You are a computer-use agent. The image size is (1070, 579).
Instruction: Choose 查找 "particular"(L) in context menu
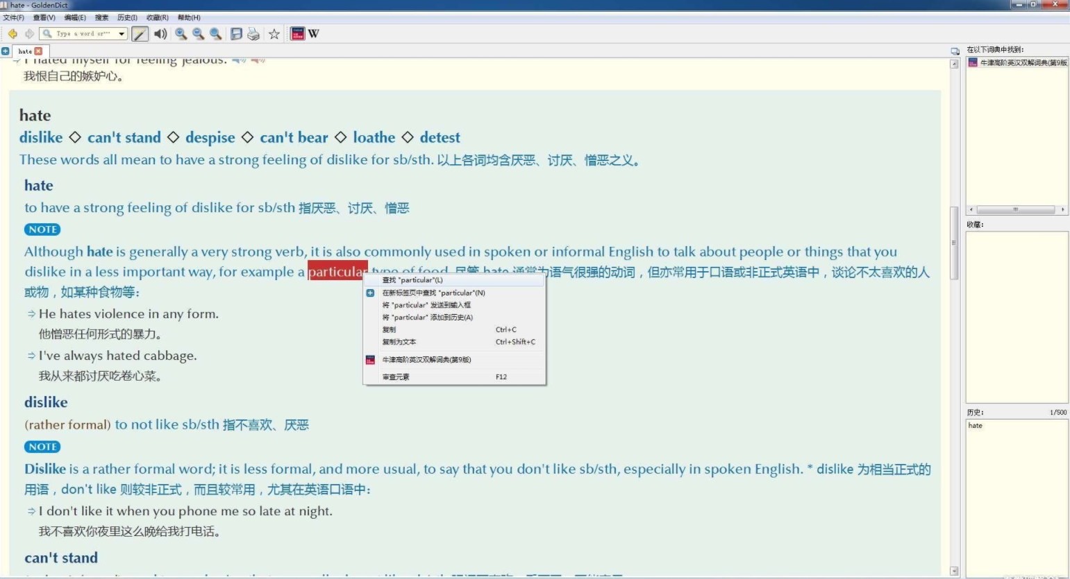click(x=454, y=280)
